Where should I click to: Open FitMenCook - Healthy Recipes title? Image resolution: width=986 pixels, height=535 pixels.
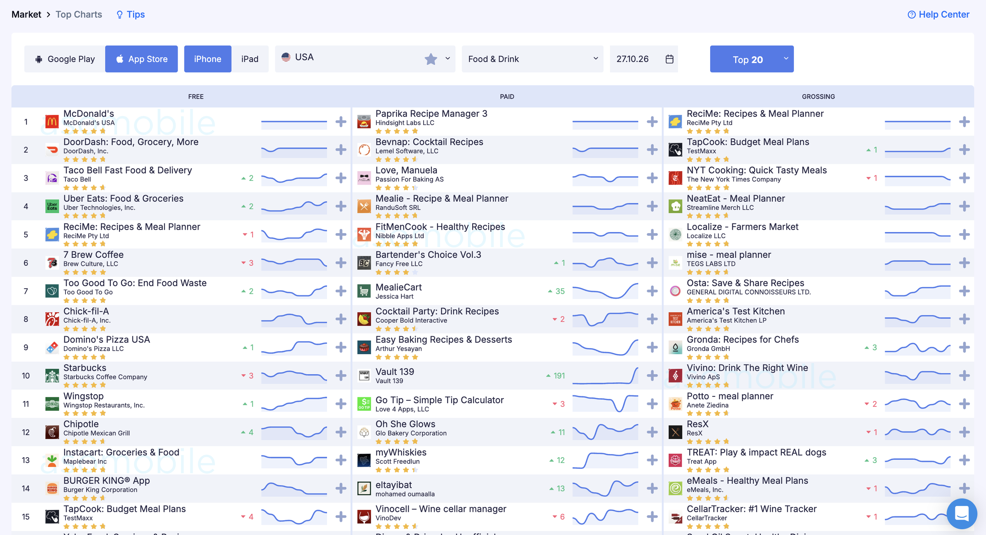[x=440, y=227]
